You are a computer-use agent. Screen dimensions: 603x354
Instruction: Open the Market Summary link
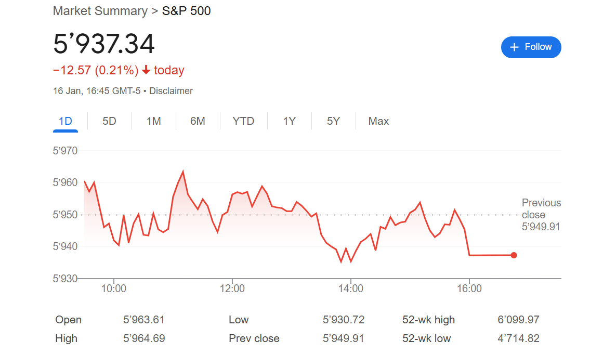point(100,11)
